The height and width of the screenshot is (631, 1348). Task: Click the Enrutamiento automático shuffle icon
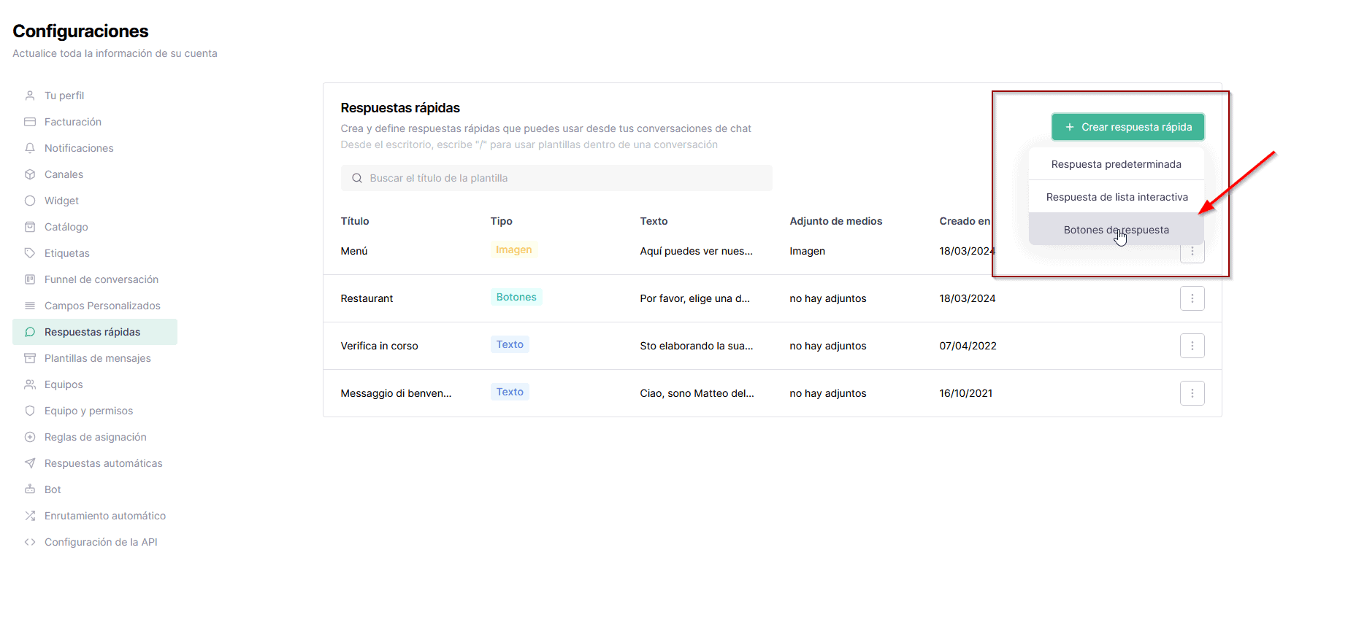tap(30, 516)
